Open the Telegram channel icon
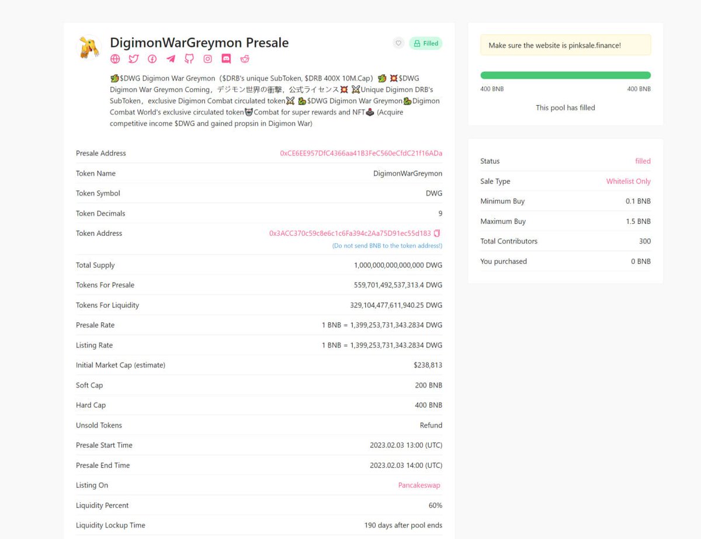This screenshot has width=701, height=539. click(x=171, y=59)
